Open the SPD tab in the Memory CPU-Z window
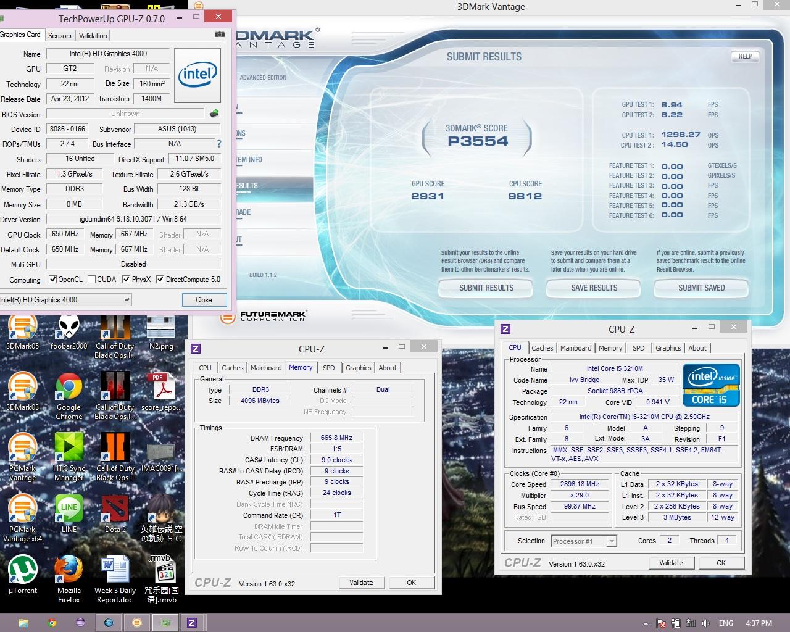This screenshot has height=632, width=790. point(329,368)
